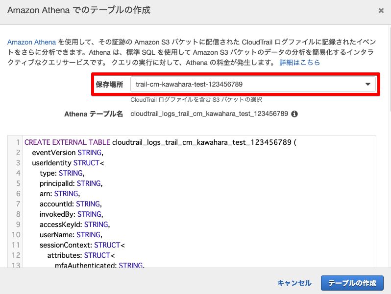Close the Athena table creation dialog
This screenshot has width=391, height=294.
click(381, 10)
